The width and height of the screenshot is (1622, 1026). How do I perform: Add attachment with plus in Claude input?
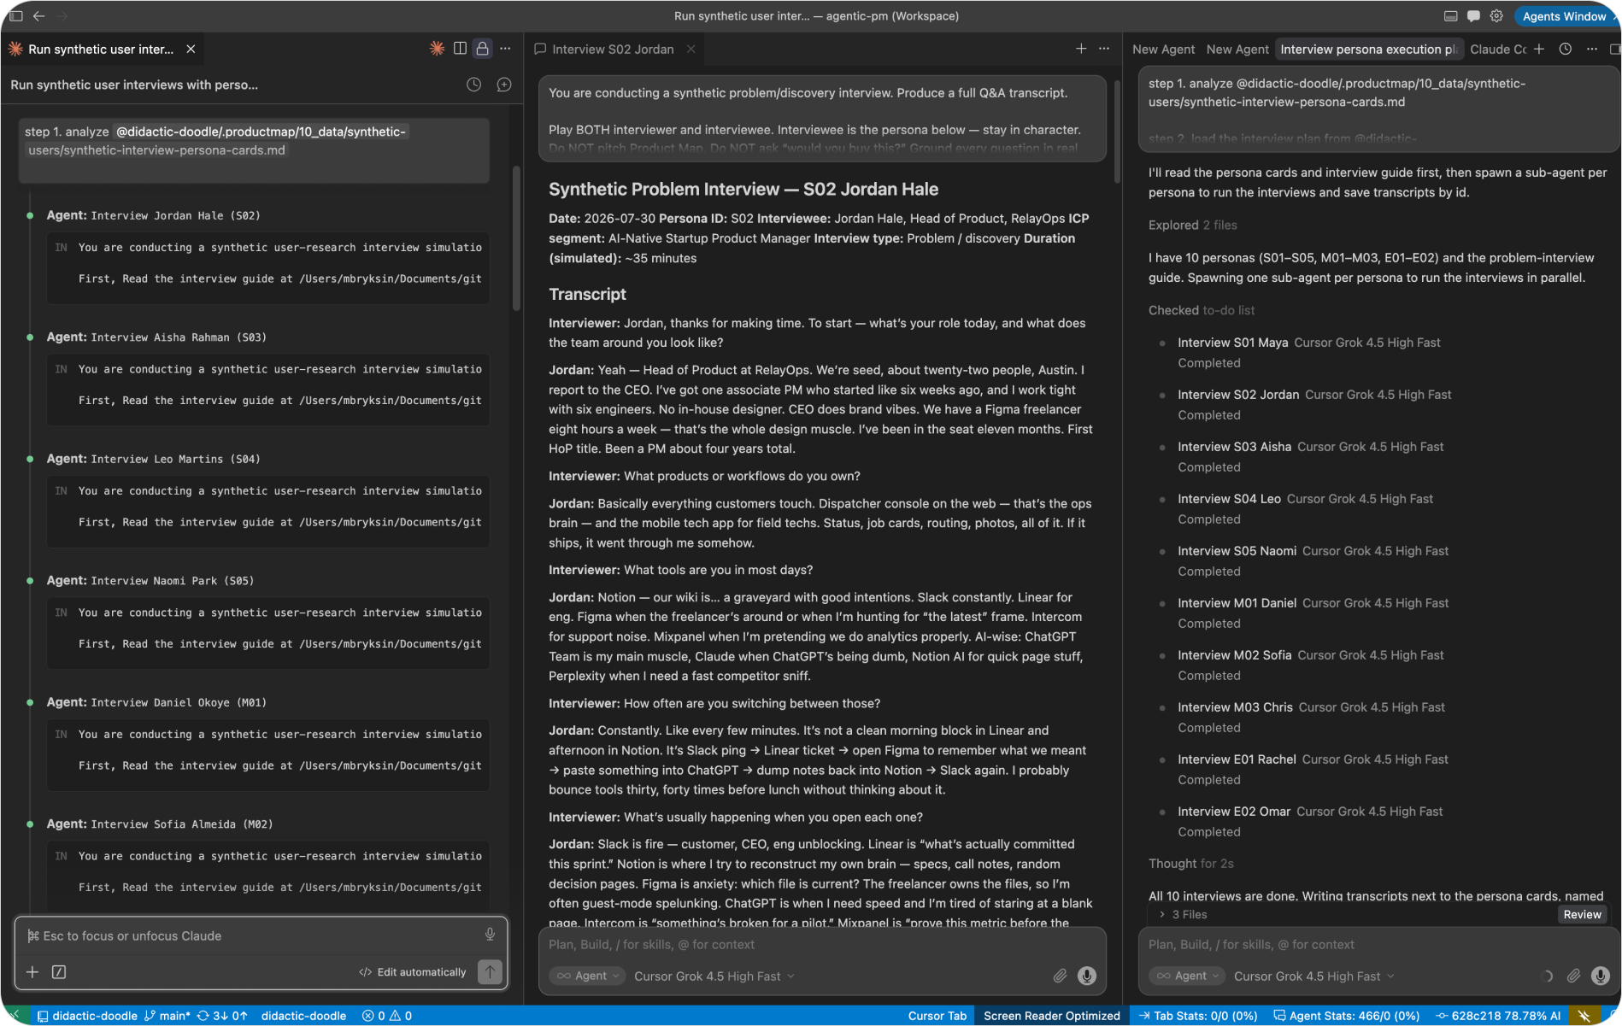pos(32,972)
